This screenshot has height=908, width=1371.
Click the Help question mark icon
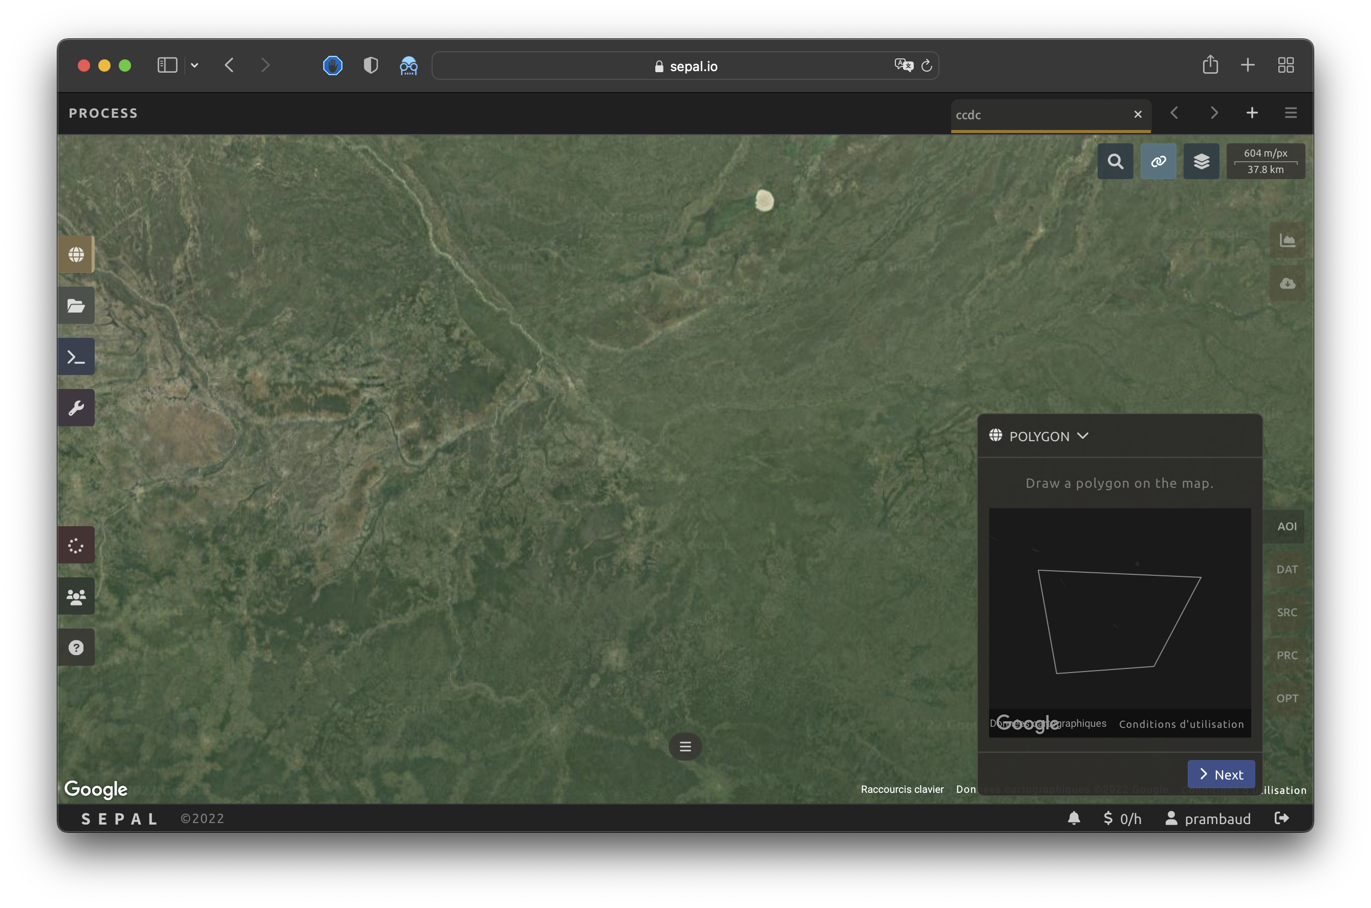coord(76,647)
